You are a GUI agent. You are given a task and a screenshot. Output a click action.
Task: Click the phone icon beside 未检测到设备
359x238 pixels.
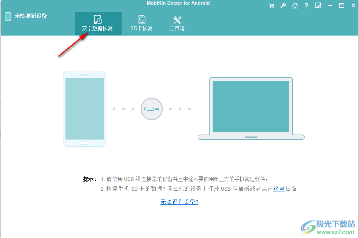point(8,17)
